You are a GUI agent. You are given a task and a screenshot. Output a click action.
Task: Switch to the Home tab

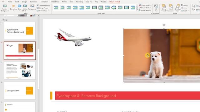10,2
